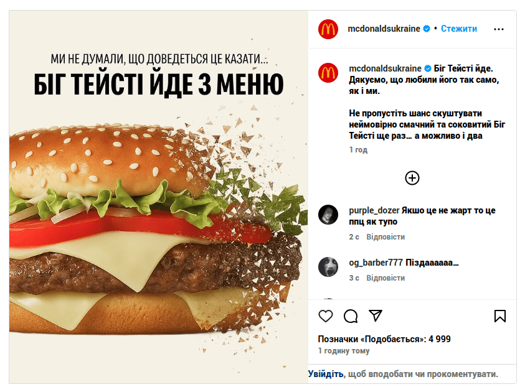Share post with paper plane icon
The image size is (525, 392).
click(x=376, y=315)
